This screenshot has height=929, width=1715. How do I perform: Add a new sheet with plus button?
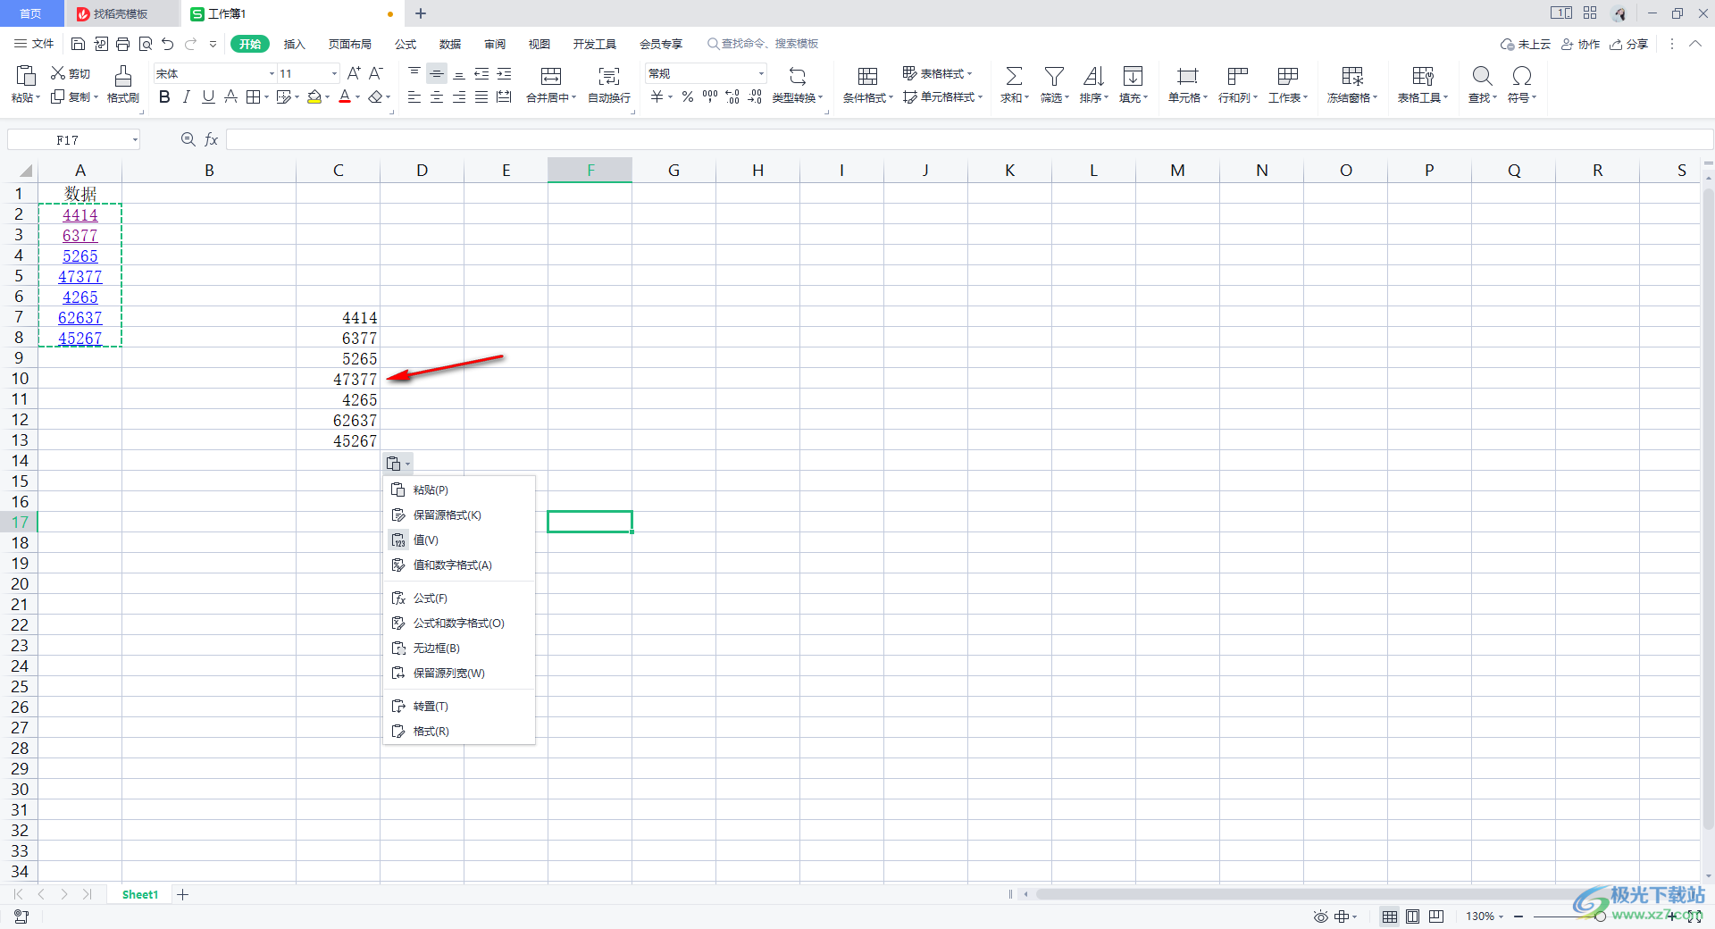click(x=183, y=894)
